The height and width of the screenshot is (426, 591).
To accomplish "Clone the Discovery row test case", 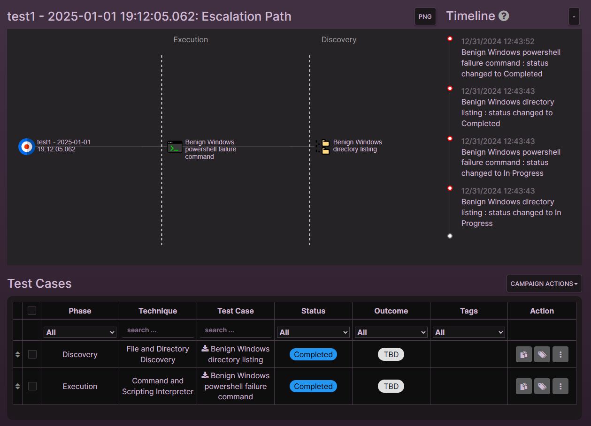I will [x=523, y=355].
